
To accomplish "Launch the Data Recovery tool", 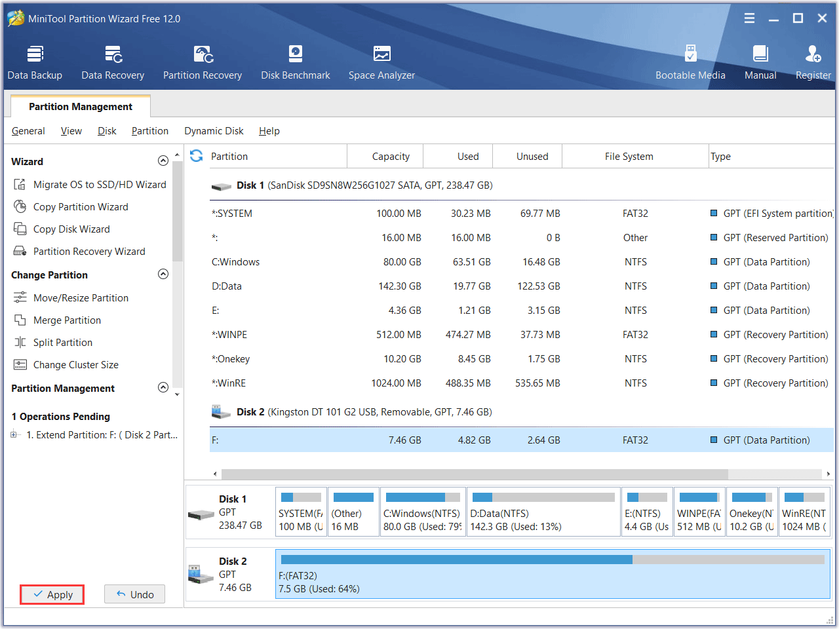I will [x=113, y=63].
